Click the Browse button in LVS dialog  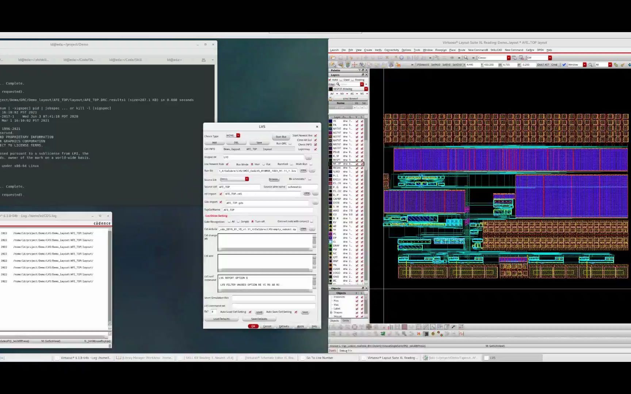coord(274,179)
